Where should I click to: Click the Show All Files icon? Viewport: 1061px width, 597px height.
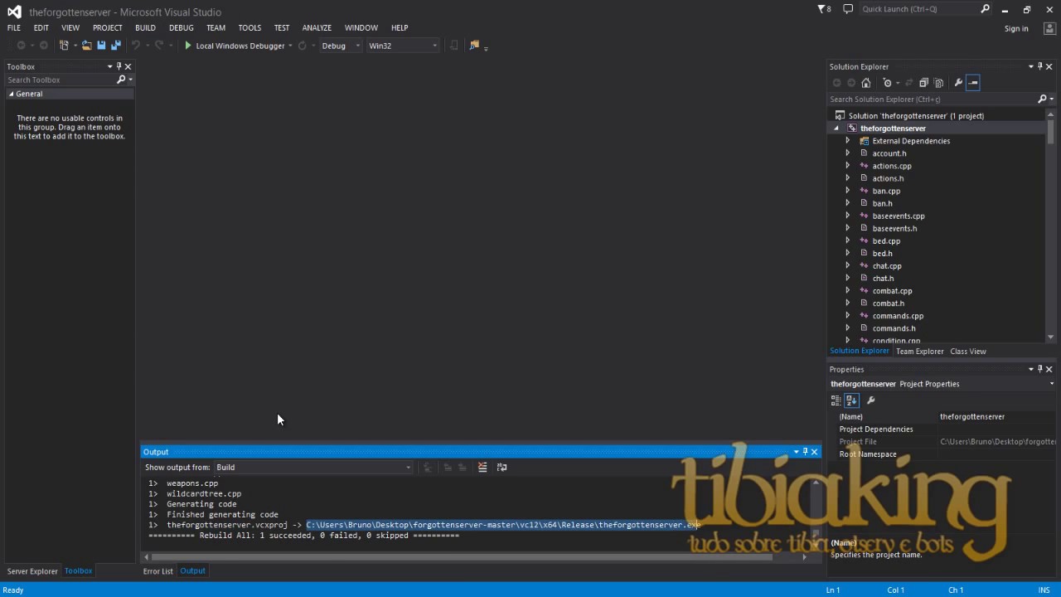pos(938,83)
